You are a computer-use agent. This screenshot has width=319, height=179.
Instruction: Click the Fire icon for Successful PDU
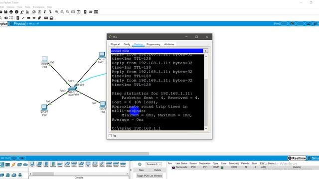pos(173,168)
